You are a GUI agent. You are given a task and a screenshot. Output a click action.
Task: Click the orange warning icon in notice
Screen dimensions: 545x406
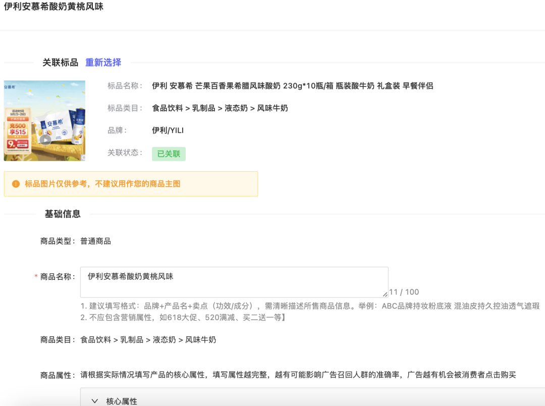point(16,184)
